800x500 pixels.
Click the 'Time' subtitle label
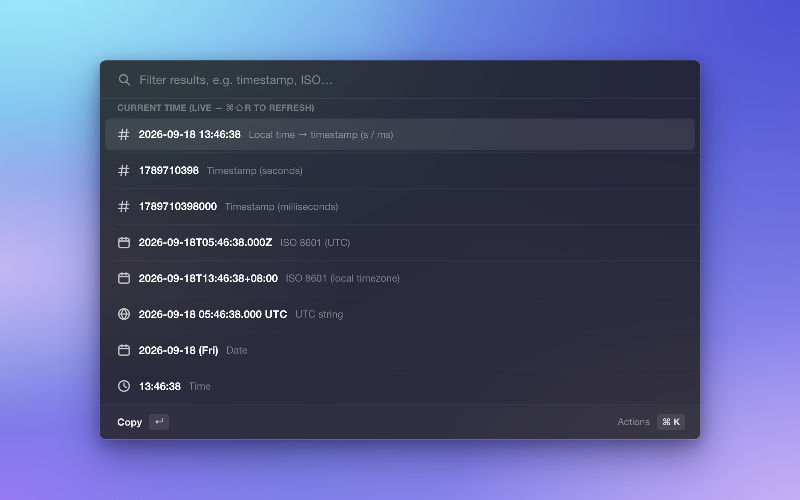click(x=200, y=386)
